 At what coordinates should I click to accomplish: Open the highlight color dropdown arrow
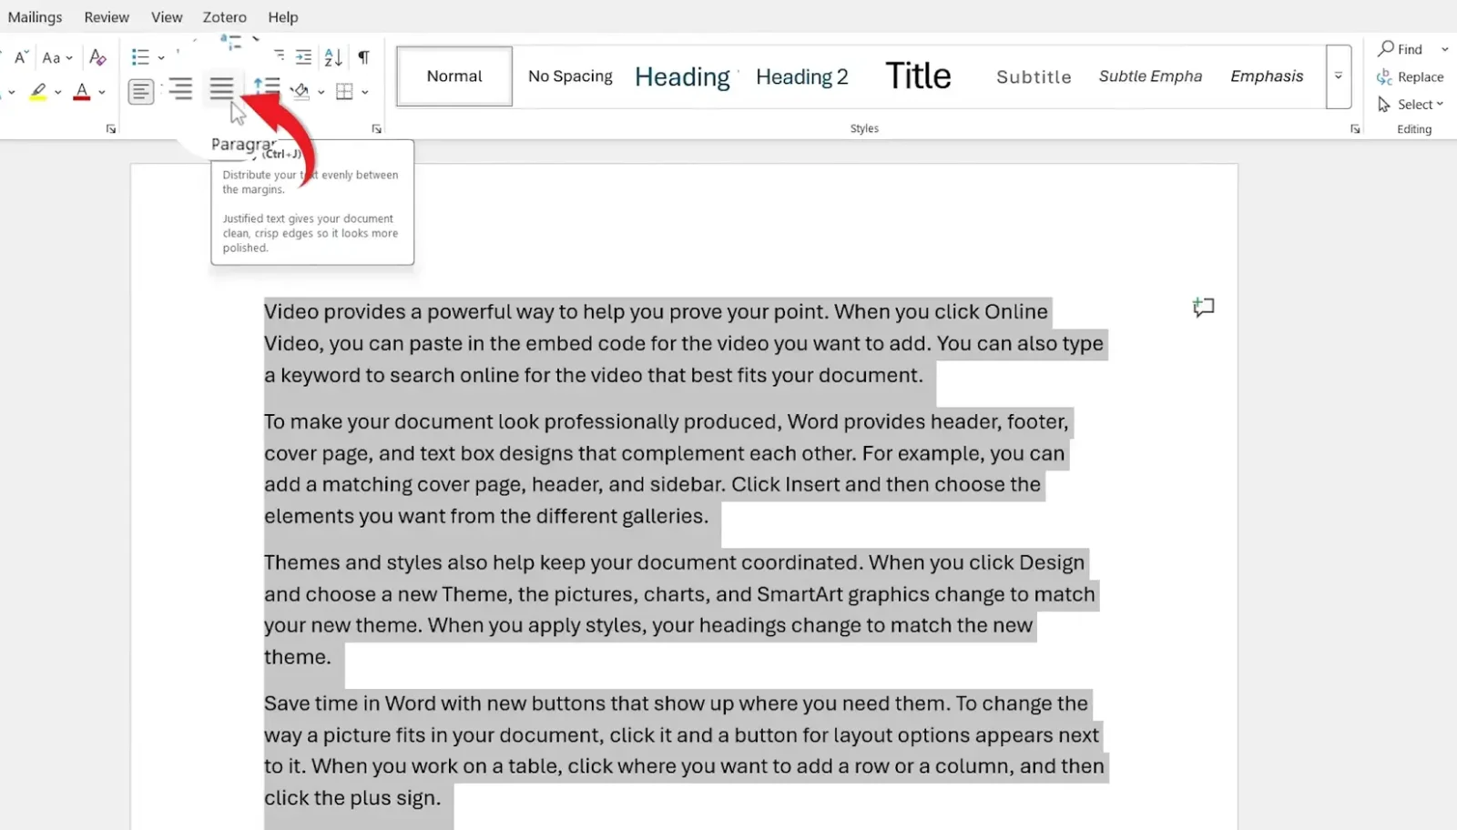coord(57,92)
